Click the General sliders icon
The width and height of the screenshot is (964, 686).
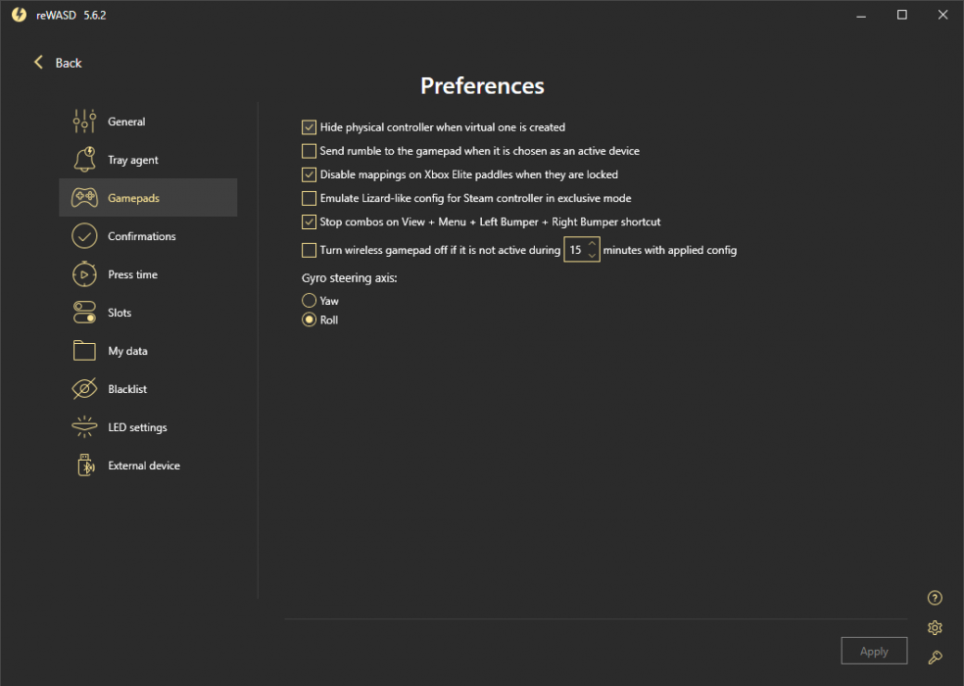[85, 122]
